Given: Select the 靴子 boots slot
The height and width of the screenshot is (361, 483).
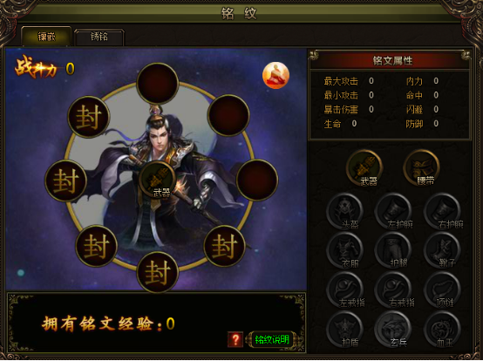Looking at the screenshot, I should tap(442, 250).
